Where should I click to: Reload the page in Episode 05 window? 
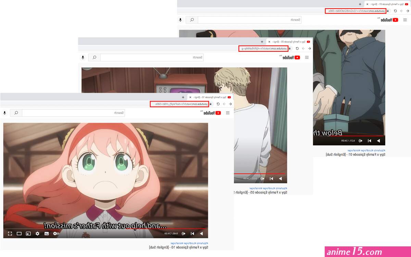pyautogui.click(x=297, y=48)
